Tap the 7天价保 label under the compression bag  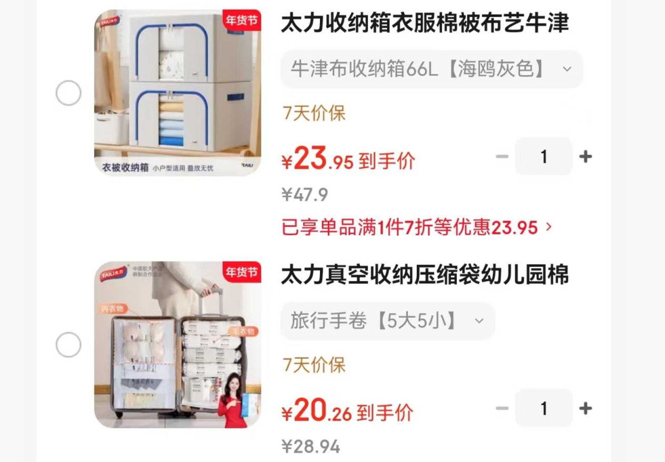tap(314, 365)
